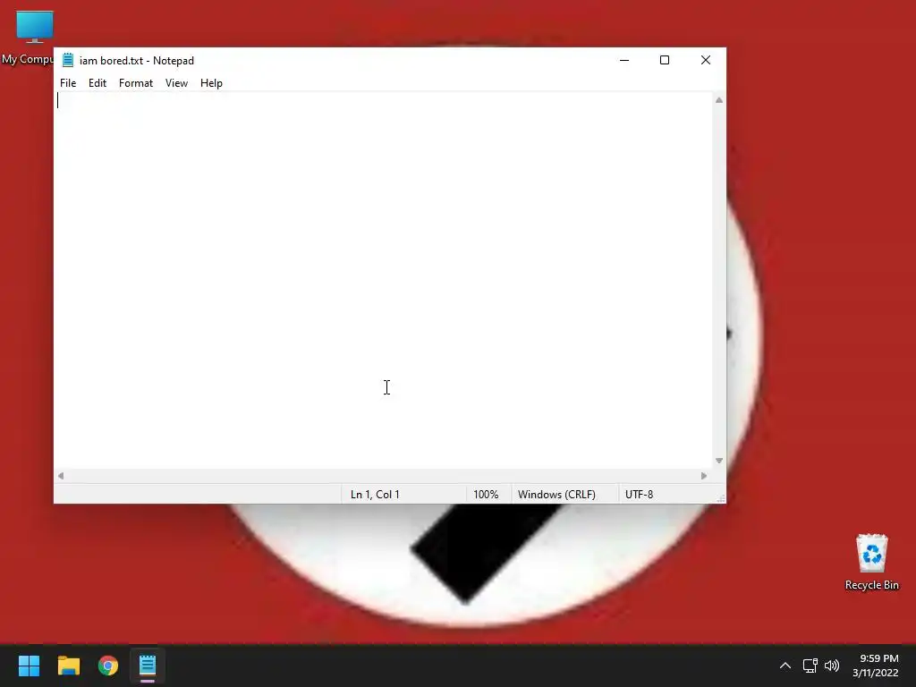Click the 100% zoom status entry
Image resolution: width=916 pixels, height=687 pixels.
tap(486, 494)
